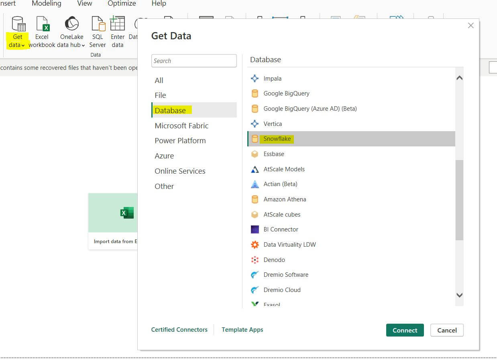This screenshot has width=497, height=361.
Task: Click the Denodo text label
Action: pos(274,260)
